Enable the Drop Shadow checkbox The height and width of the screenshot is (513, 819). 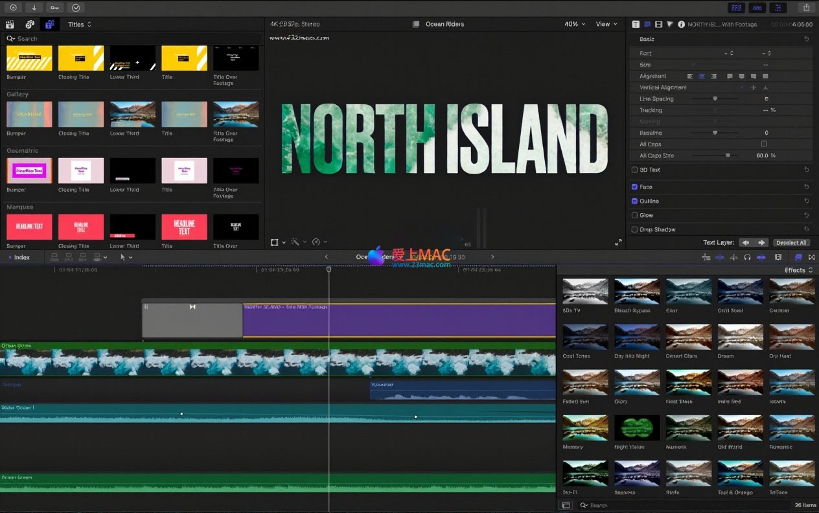pyautogui.click(x=634, y=229)
